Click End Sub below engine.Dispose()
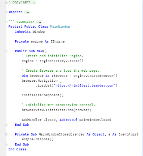The width and height of the screenshot is (143, 156). [22, 144]
